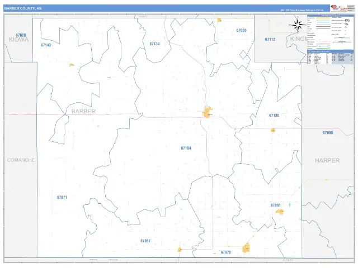Click ZIP code label 67112

click(x=270, y=40)
